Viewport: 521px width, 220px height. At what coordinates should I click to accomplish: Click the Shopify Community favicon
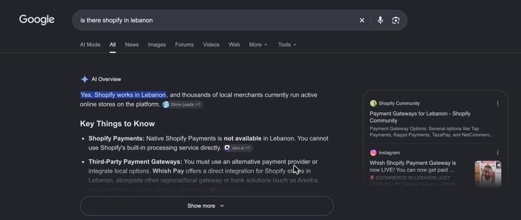pyautogui.click(x=373, y=103)
